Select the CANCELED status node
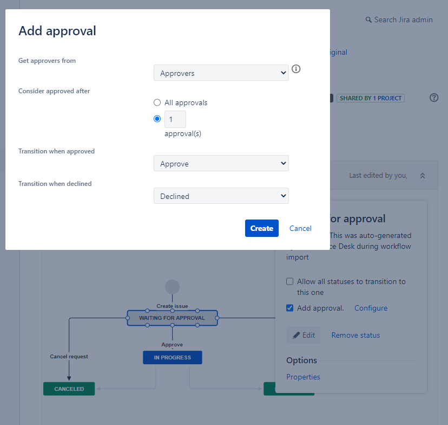The image size is (448, 425). point(69,389)
